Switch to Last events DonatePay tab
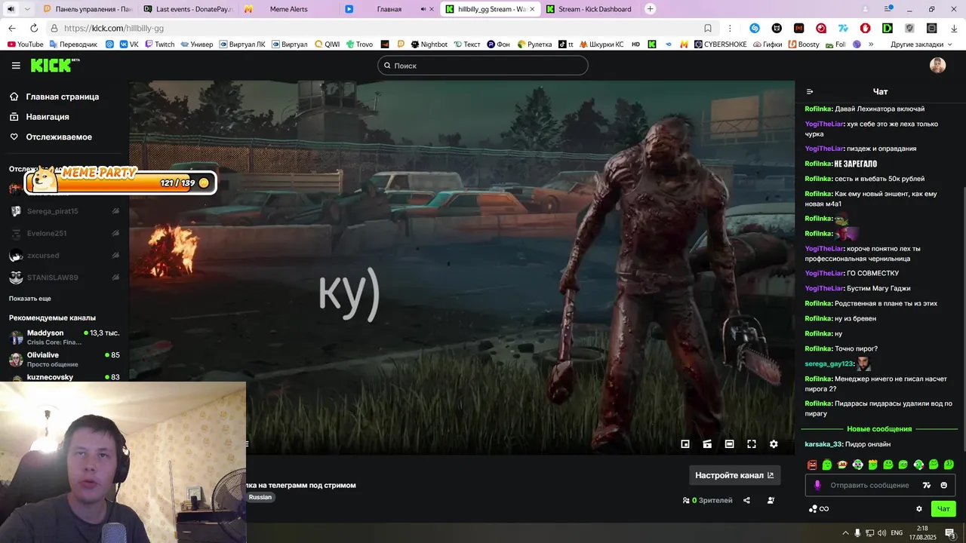Image resolution: width=966 pixels, height=543 pixels. (x=189, y=9)
